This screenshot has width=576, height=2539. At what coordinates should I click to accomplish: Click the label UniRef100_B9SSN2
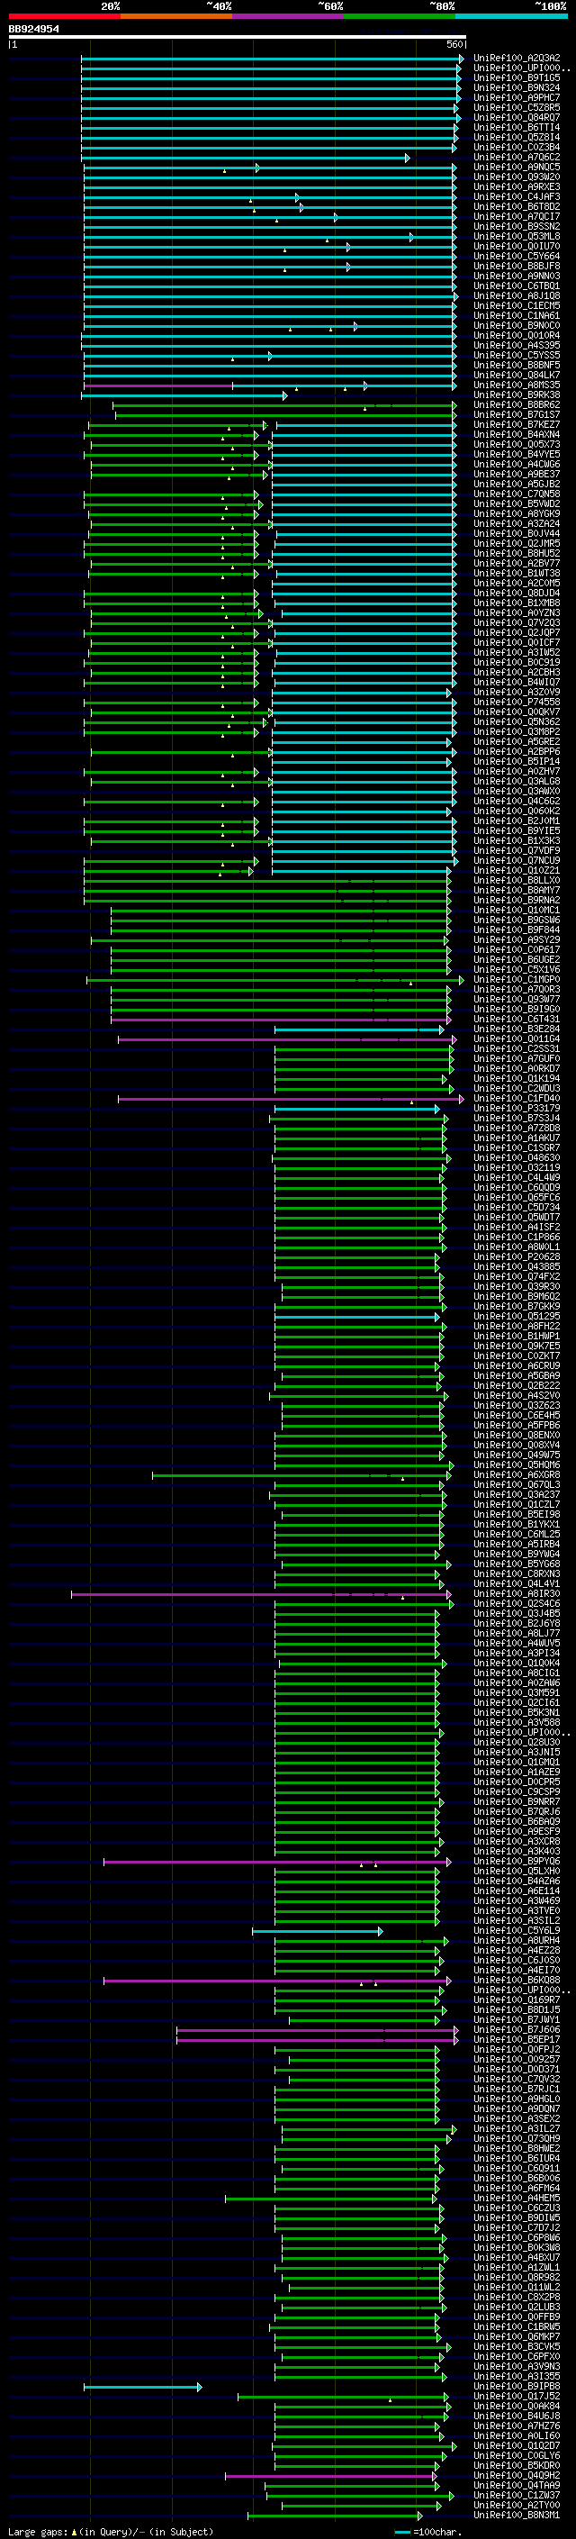(517, 227)
